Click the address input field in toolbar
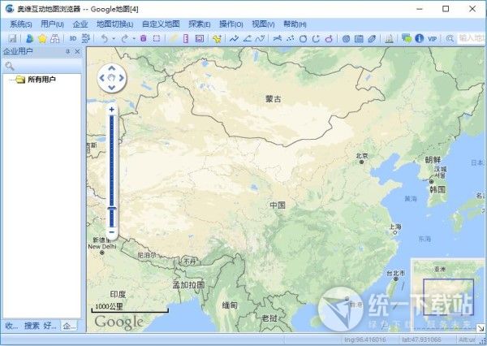 point(471,38)
